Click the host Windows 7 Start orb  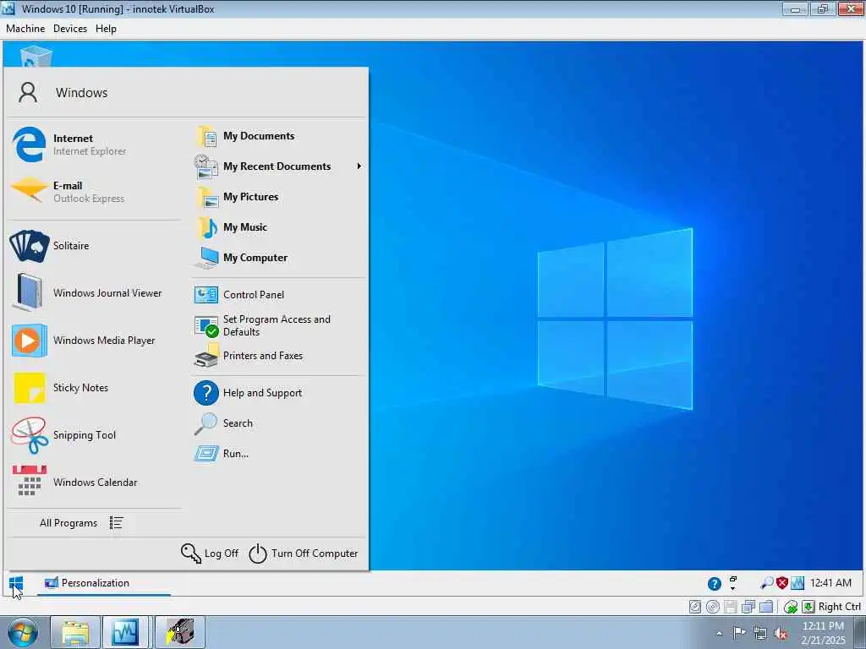[23, 632]
